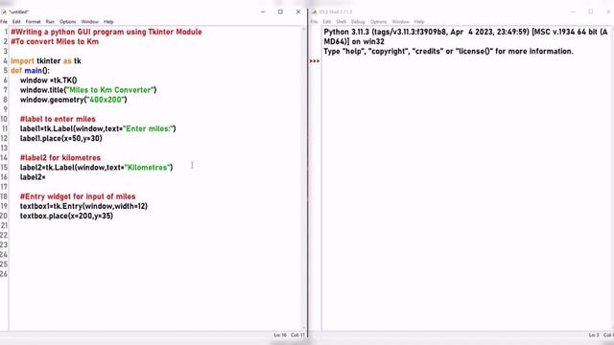
Task: Click the line 'import tkinter as tk'
Action: click(x=46, y=61)
